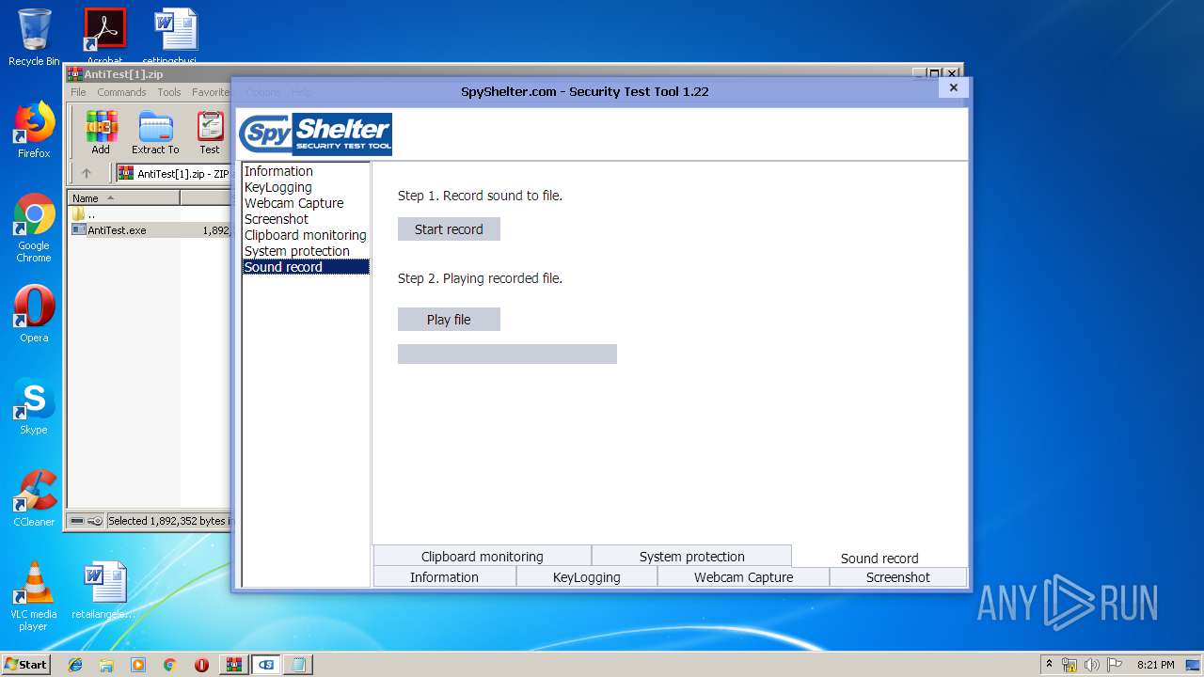Select Clipboard monitoring in the left list
1204x677 pixels.
coord(305,235)
